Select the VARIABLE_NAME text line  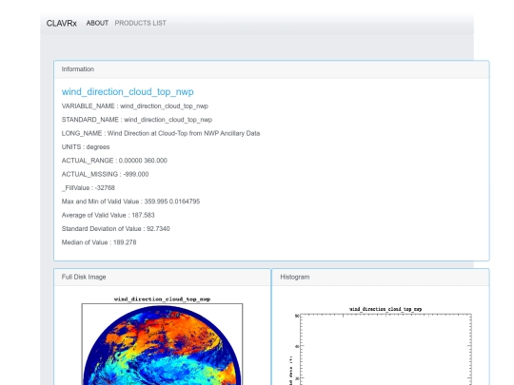click(x=135, y=106)
